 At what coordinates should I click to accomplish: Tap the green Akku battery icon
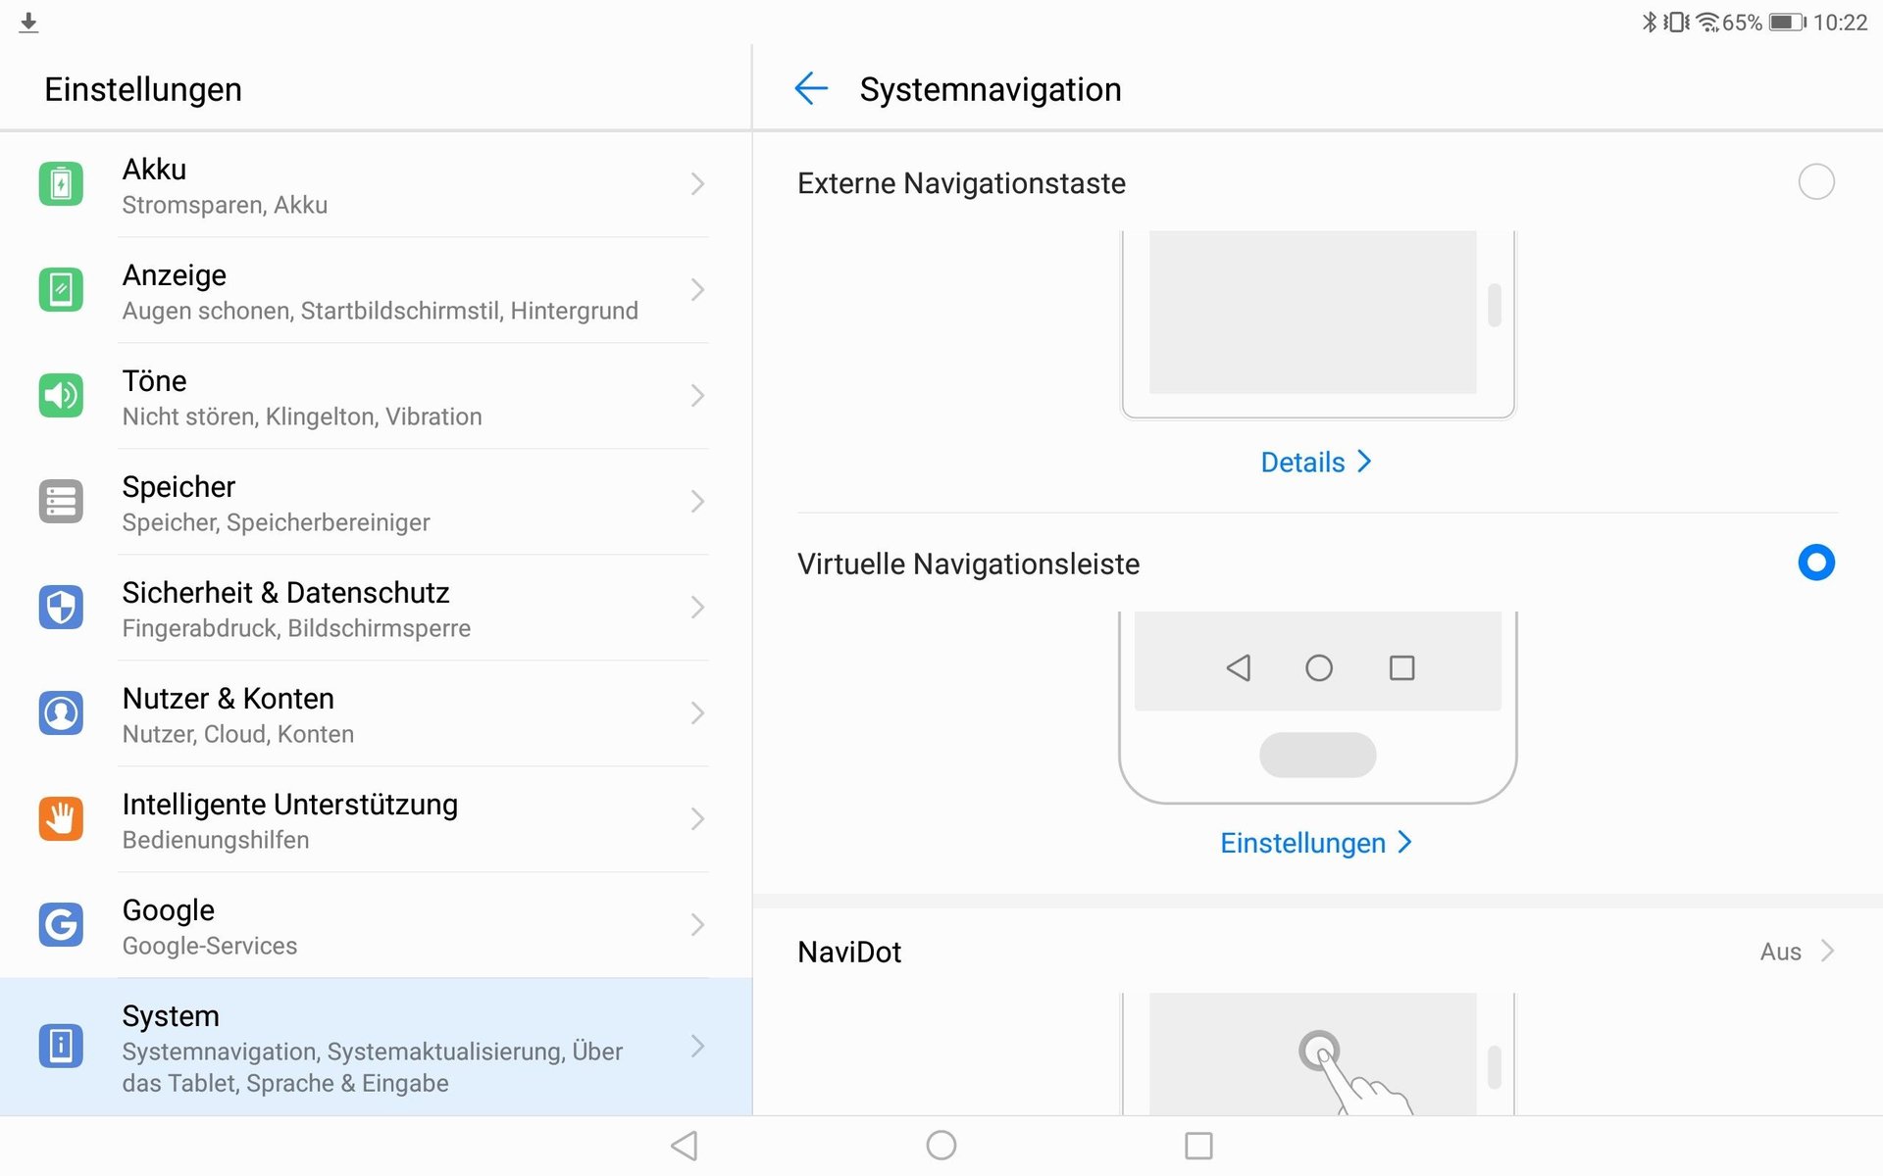61,183
